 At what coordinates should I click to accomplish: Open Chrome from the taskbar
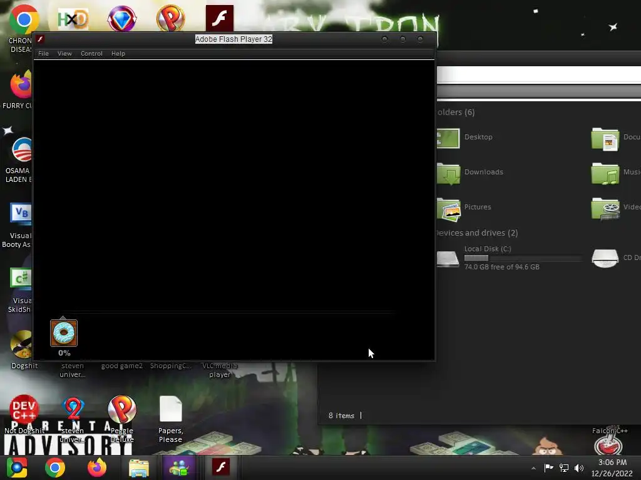[x=55, y=467]
